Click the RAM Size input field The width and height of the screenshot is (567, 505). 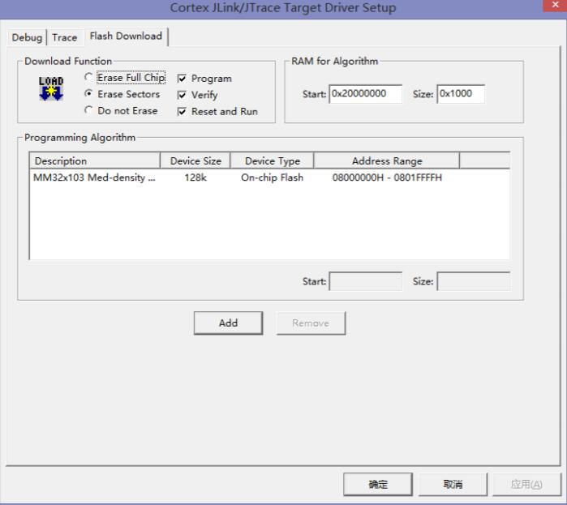click(460, 94)
